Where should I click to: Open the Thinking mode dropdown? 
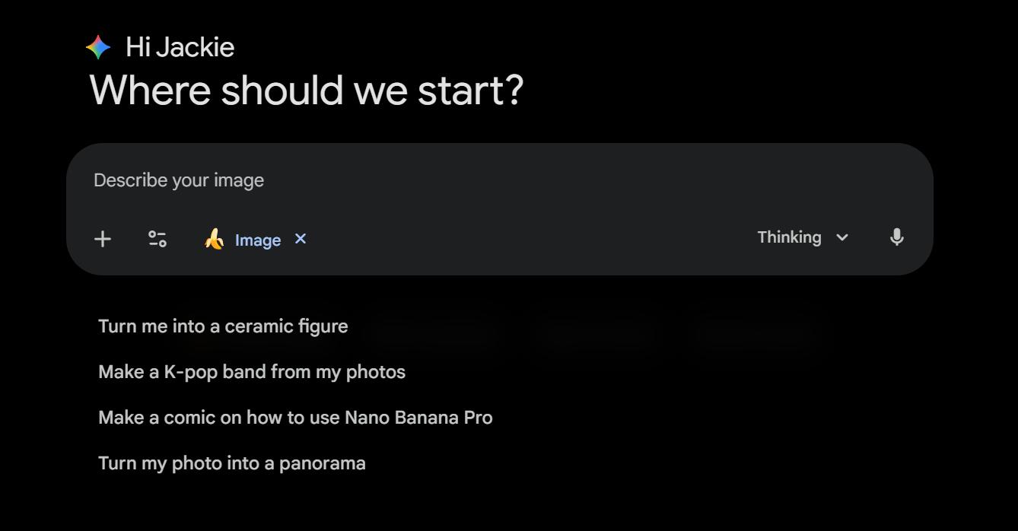(802, 237)
